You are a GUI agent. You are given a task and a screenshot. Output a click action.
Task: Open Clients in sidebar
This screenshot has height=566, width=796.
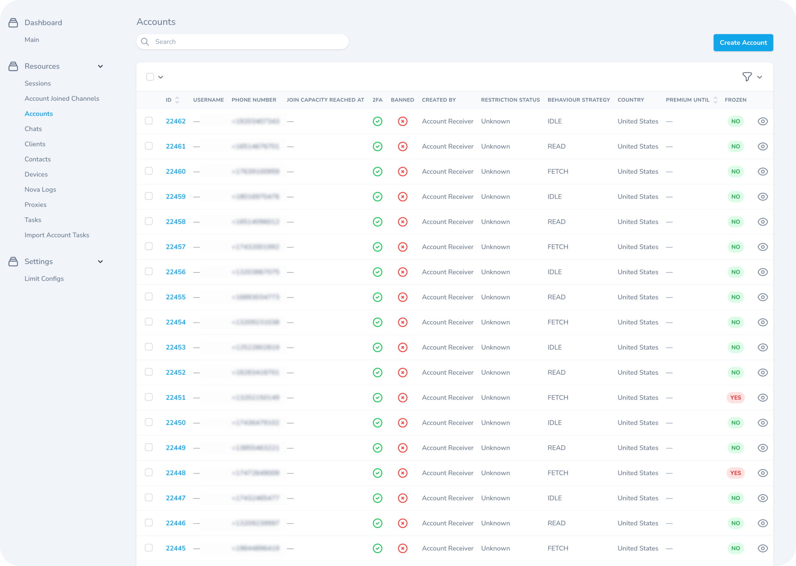click(35, 144)
